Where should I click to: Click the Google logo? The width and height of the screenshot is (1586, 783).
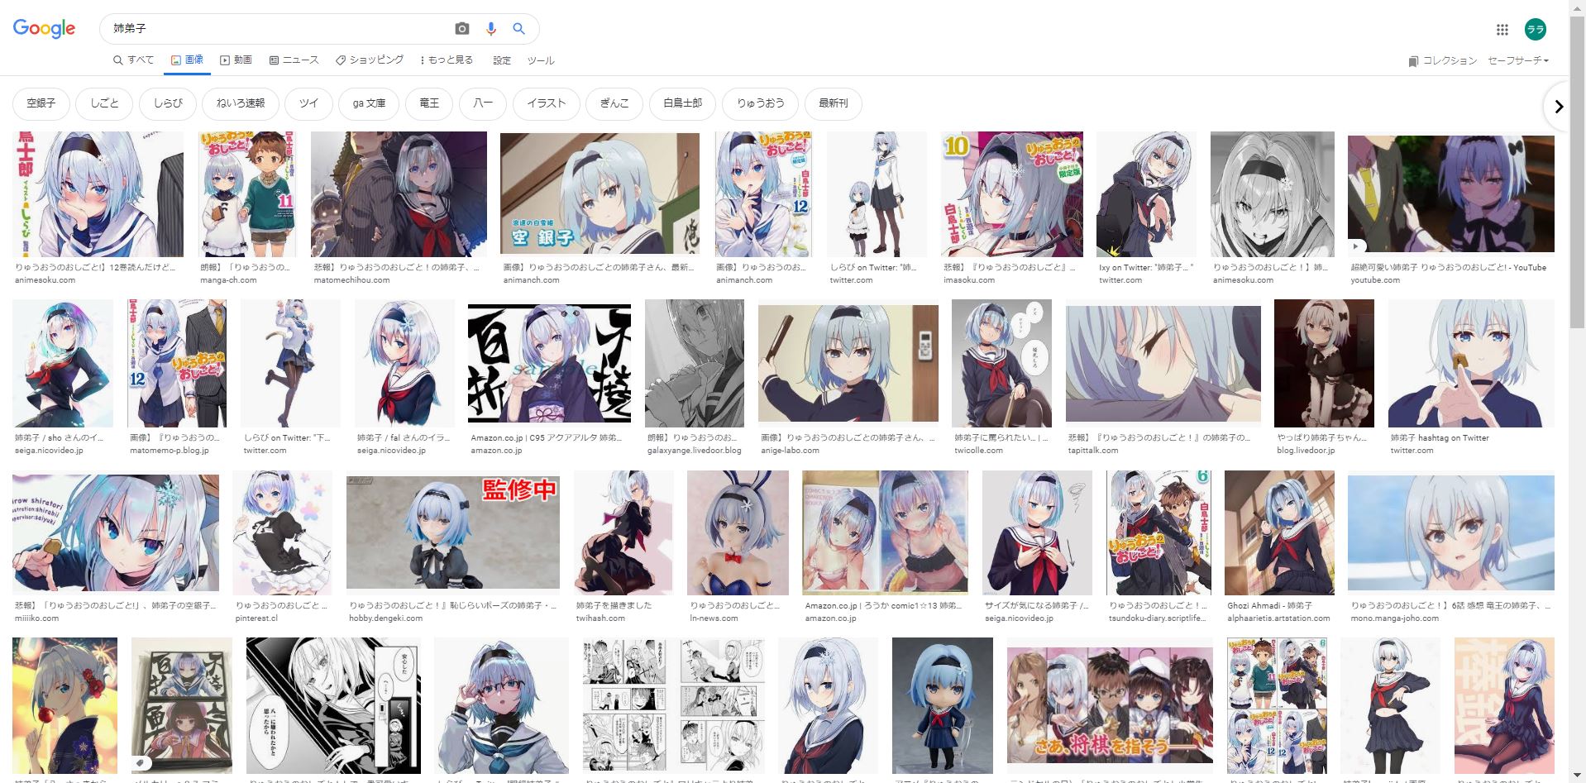click(44, 28)
